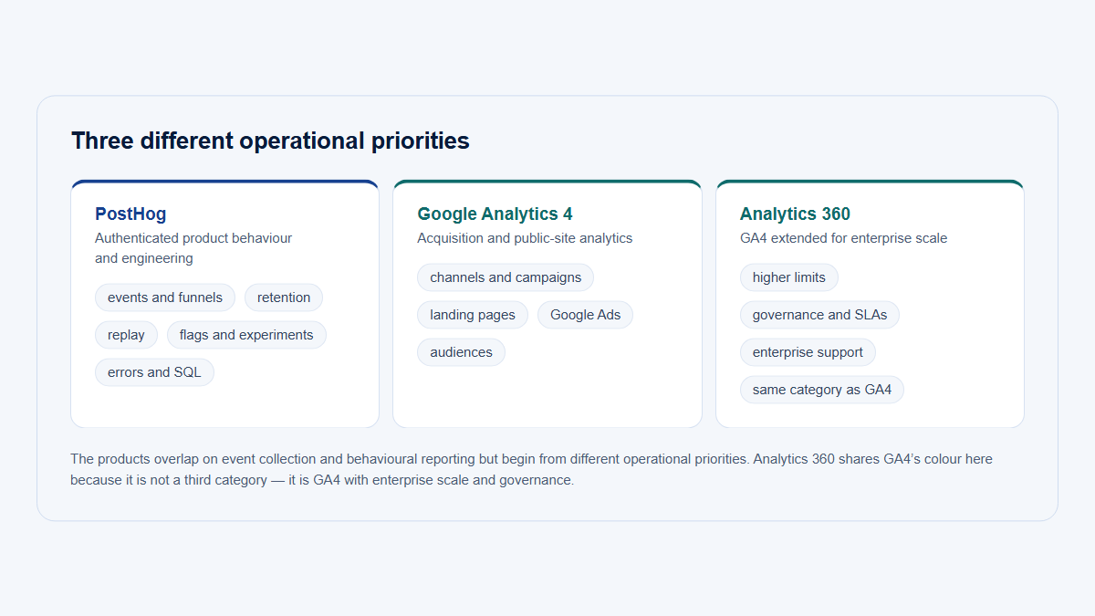The height and width of the screenshot is (616, 1095).
Task: Open the Analytics 360 heading
Action: coord(795,214)
